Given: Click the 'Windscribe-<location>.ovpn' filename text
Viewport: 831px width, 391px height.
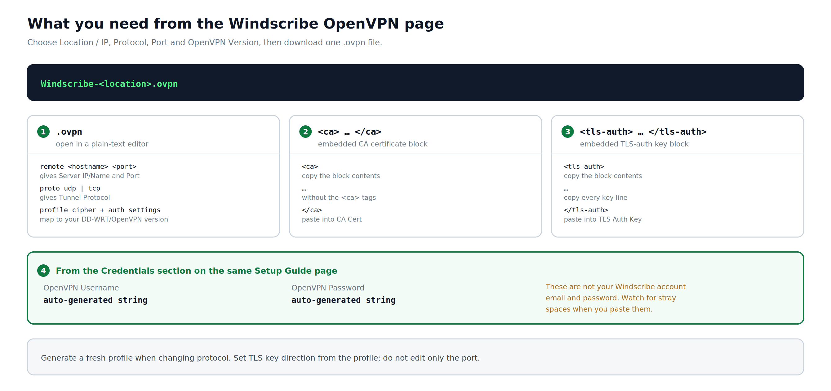Looking at the screenshot, I should pyautogui.click(x=109, y=84).
